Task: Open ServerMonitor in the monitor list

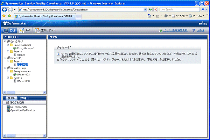Action: point(19,107)
